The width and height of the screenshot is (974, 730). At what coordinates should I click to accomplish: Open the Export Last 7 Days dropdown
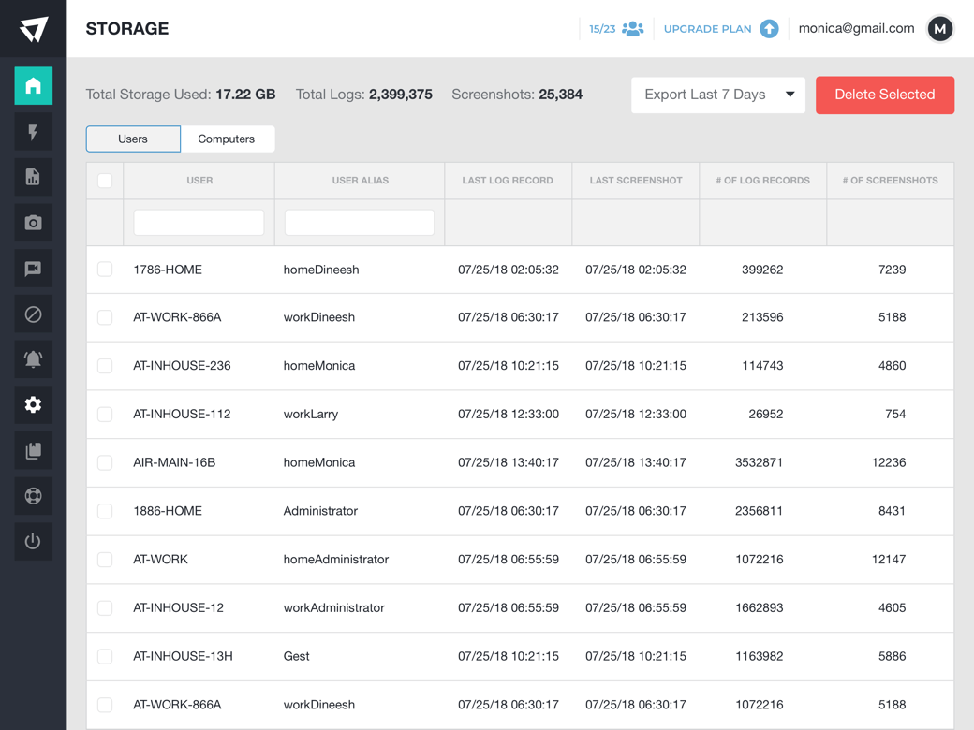[718, 95]
